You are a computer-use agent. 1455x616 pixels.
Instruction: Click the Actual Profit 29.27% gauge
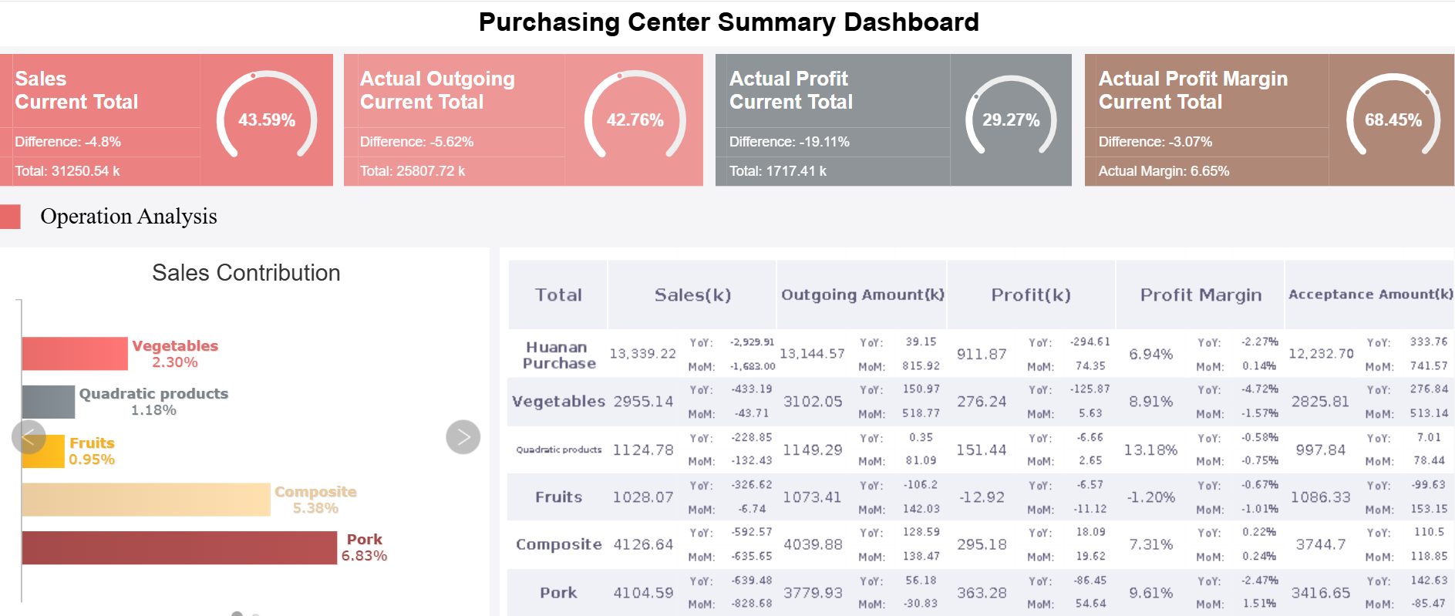(x=1010, y=119)
